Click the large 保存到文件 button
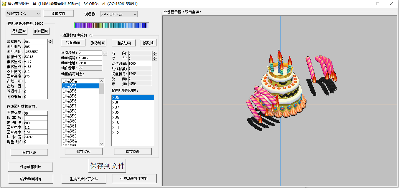 [x=107, y=166]
